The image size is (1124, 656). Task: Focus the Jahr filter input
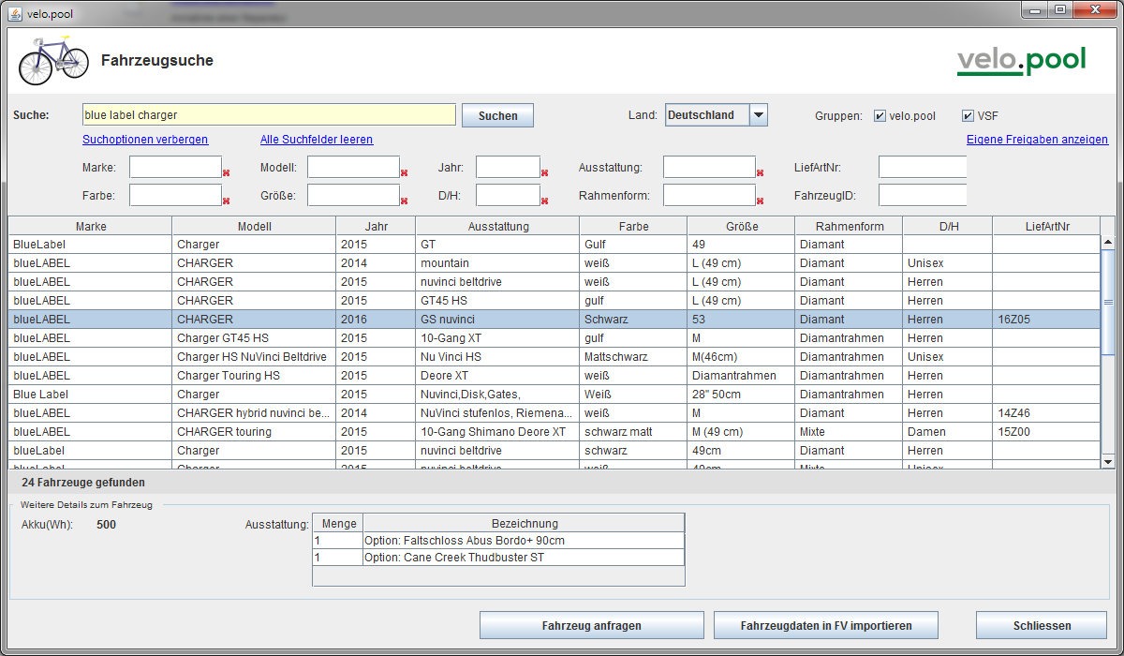[x=508, y=168]
